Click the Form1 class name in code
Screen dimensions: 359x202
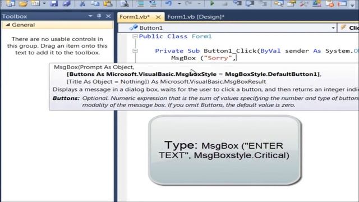click(202, 36)
